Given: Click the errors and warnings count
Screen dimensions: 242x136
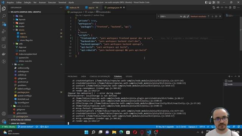Looking at the screenshot, I should pos(45,127).
